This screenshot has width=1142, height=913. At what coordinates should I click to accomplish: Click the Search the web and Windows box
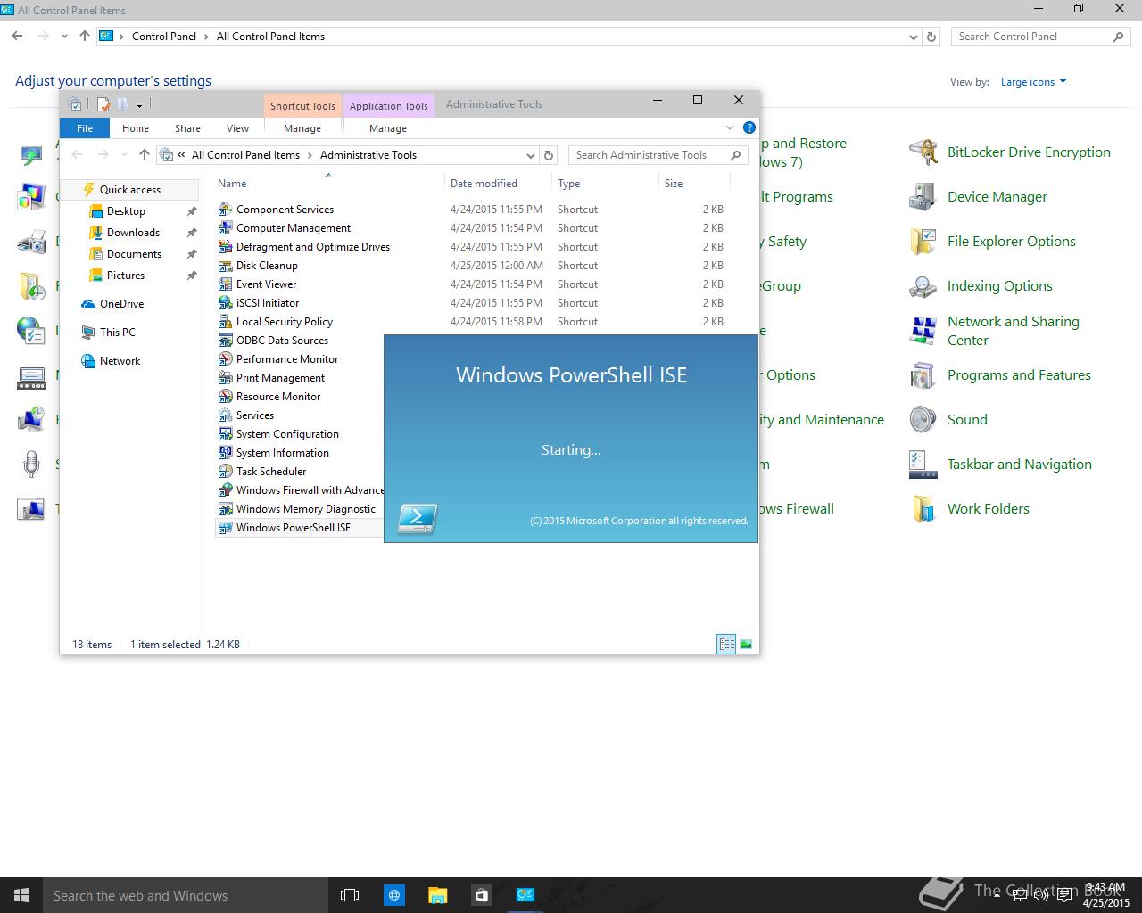click(x=186, y=895)
